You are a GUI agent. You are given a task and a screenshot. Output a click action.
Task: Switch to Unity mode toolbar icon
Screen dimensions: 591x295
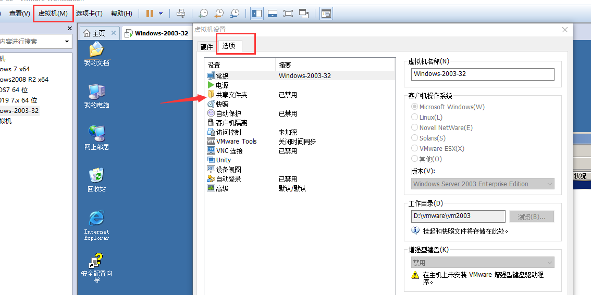(x=304, y=14)
